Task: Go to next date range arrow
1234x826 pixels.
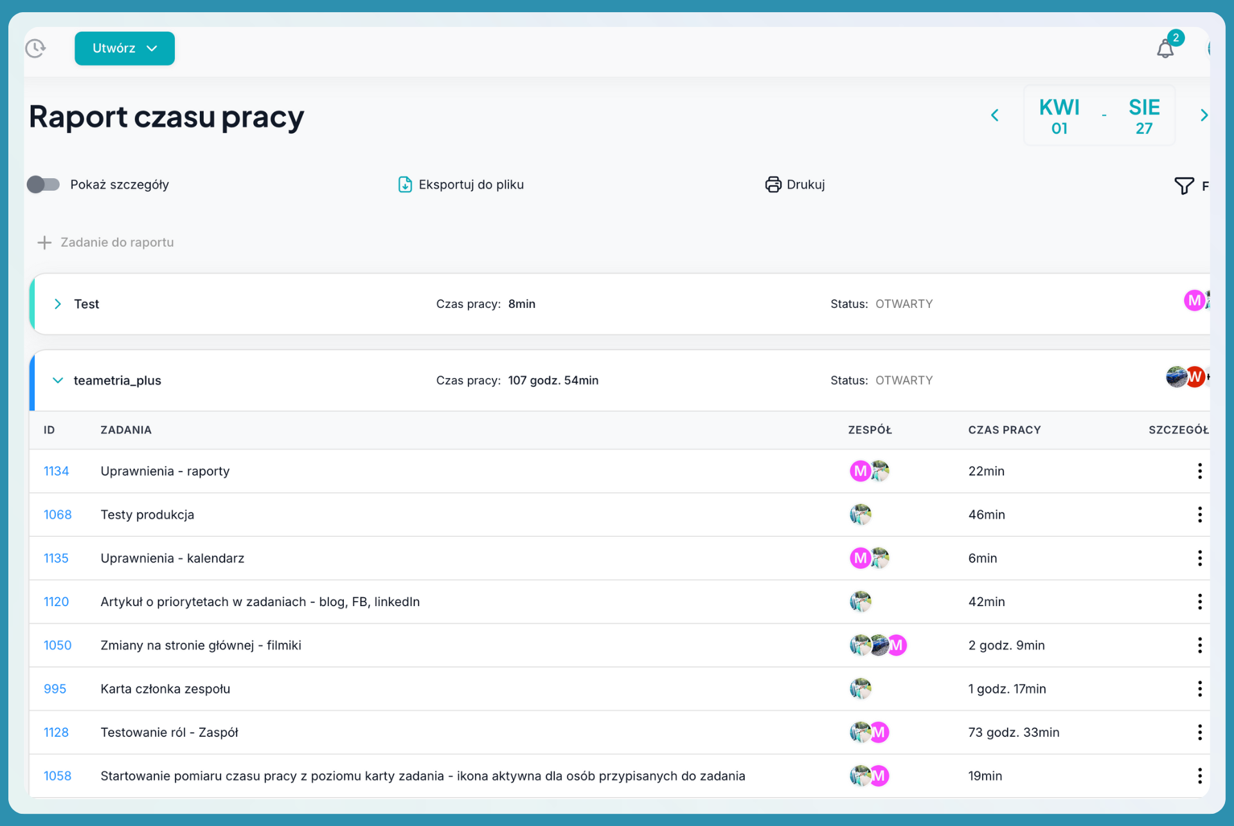Action: (1203, 115)
